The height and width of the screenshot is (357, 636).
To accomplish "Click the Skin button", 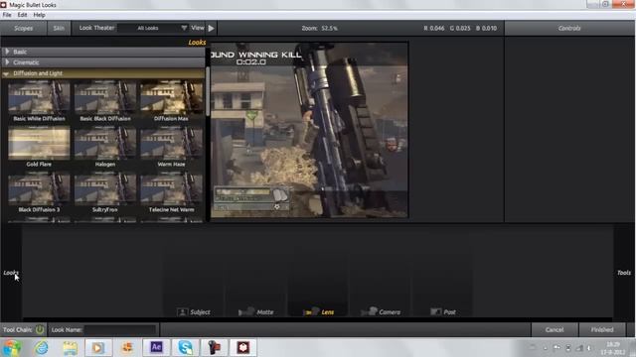I will [x=59, y=29].
